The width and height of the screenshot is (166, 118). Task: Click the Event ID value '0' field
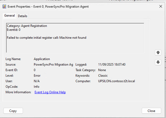tap(35, 70)
